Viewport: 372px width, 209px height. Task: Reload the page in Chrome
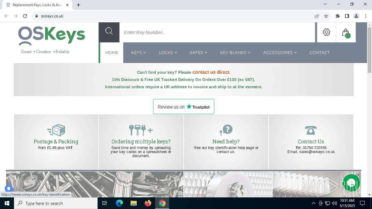25,16
